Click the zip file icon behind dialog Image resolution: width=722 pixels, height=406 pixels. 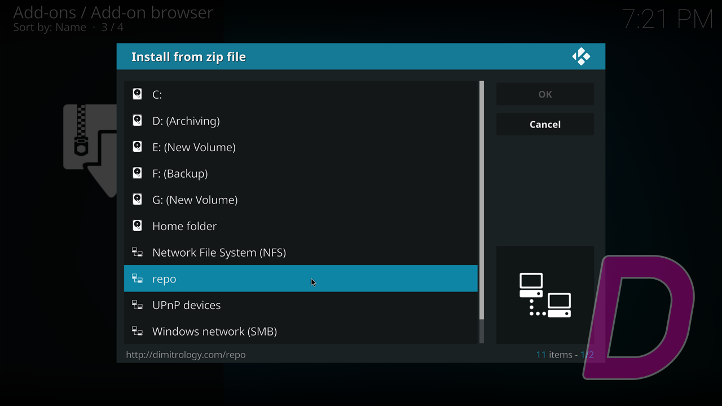tap(90, 151)
